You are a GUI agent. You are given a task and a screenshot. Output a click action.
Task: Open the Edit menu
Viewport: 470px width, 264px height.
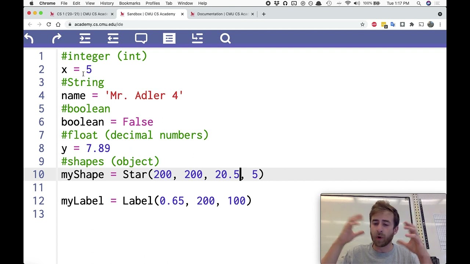[76, 3]
